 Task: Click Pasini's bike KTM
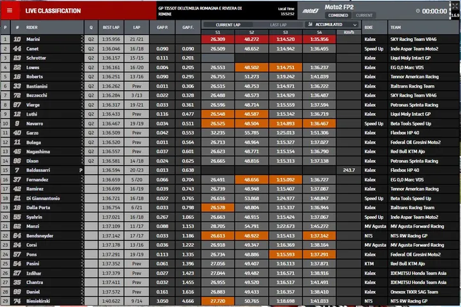369,264
